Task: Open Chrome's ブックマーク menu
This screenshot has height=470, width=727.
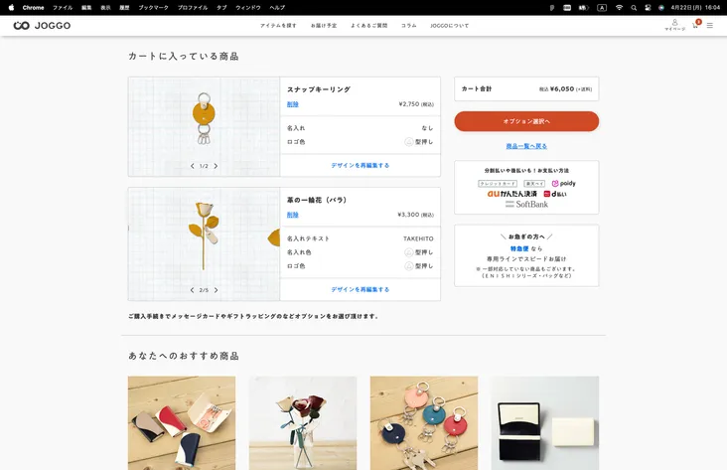Action: click(x=153, y=7)
